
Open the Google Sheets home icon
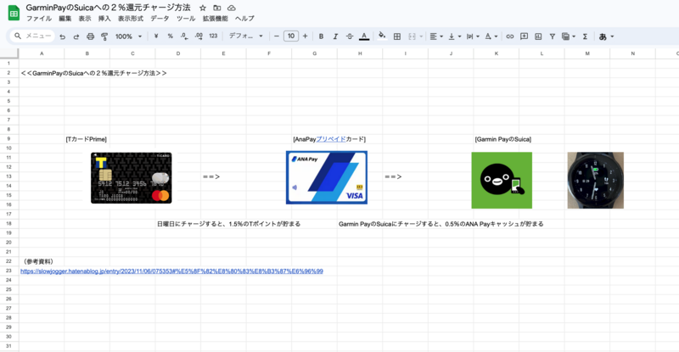tap(14, 13)
